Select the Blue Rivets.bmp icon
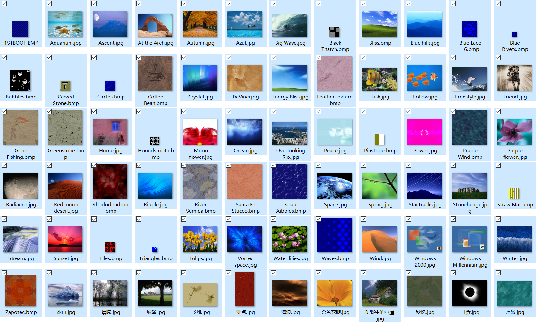 514,34
